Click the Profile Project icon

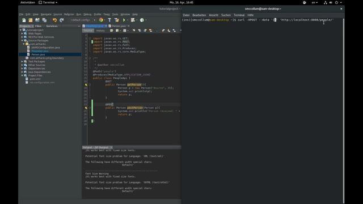click(x=142, y=20)
